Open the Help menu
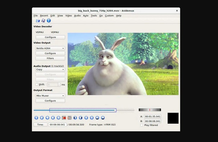The image size is (218, 142). (x=119, y=16)
